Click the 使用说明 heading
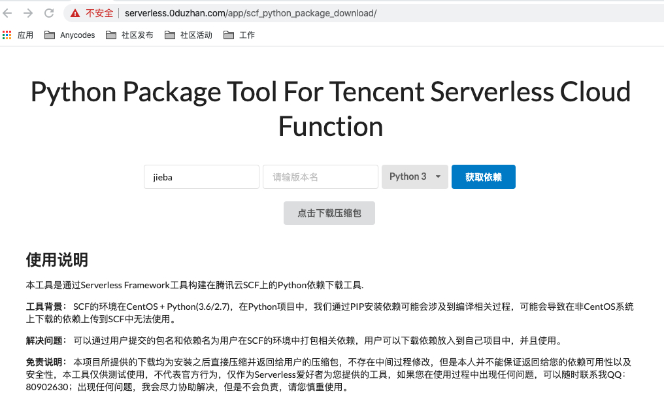 (x=57, y=260)
